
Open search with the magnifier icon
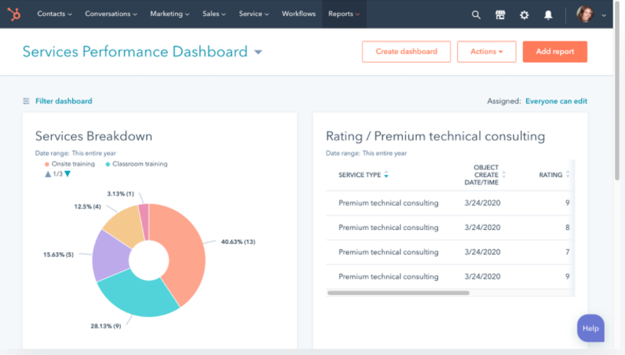click(476, 15)
